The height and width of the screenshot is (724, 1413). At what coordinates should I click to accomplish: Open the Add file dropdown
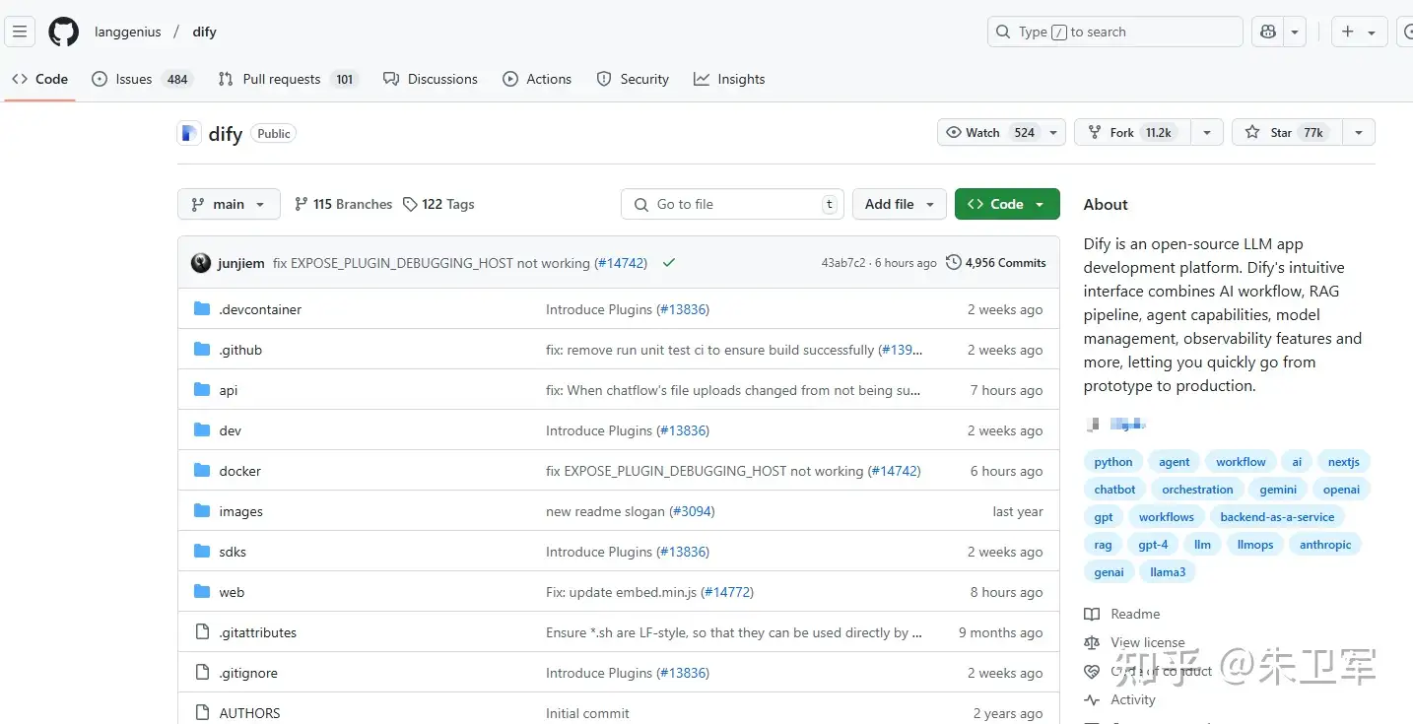pyautogui.click(x=900, y=204)
